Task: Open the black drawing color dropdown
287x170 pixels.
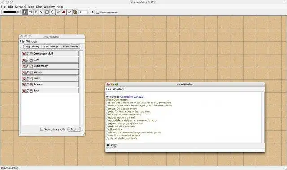Action: click(x=11, y=12)
